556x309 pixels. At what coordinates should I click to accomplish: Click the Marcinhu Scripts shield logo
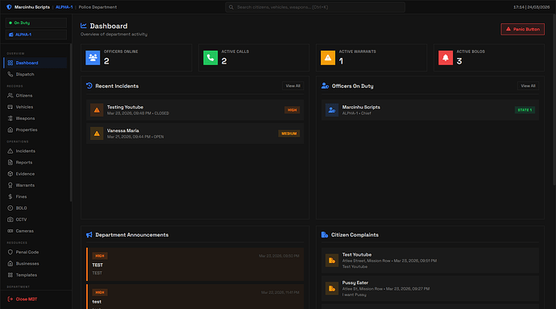9,7
